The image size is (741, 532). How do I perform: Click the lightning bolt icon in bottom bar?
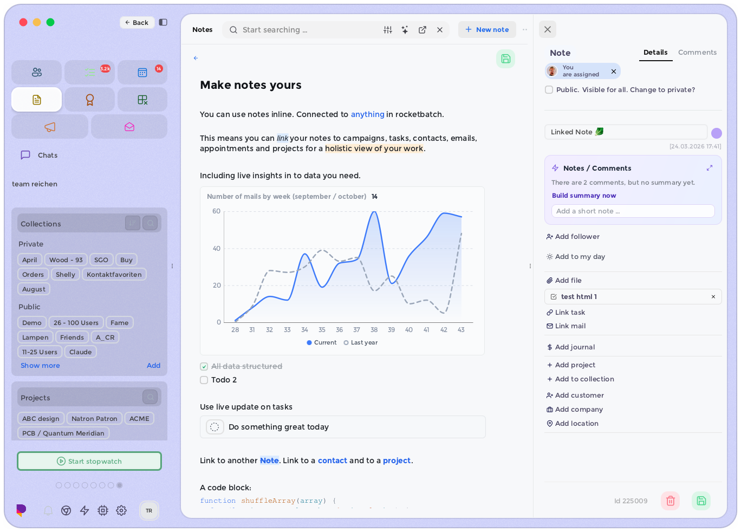pos(84,510)
